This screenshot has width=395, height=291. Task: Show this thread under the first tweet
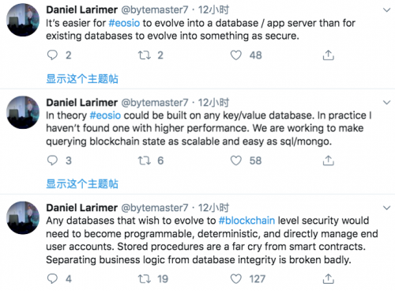[x=82, y=79]
